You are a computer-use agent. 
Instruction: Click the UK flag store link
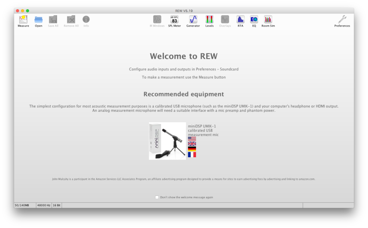pos(192,144)
